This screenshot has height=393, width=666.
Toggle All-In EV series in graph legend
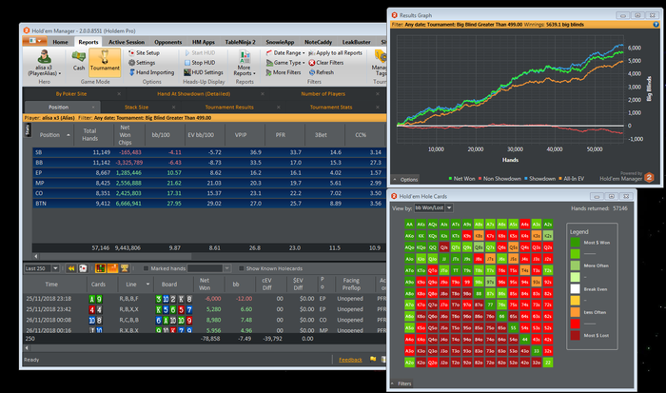[x=571, y=179]
